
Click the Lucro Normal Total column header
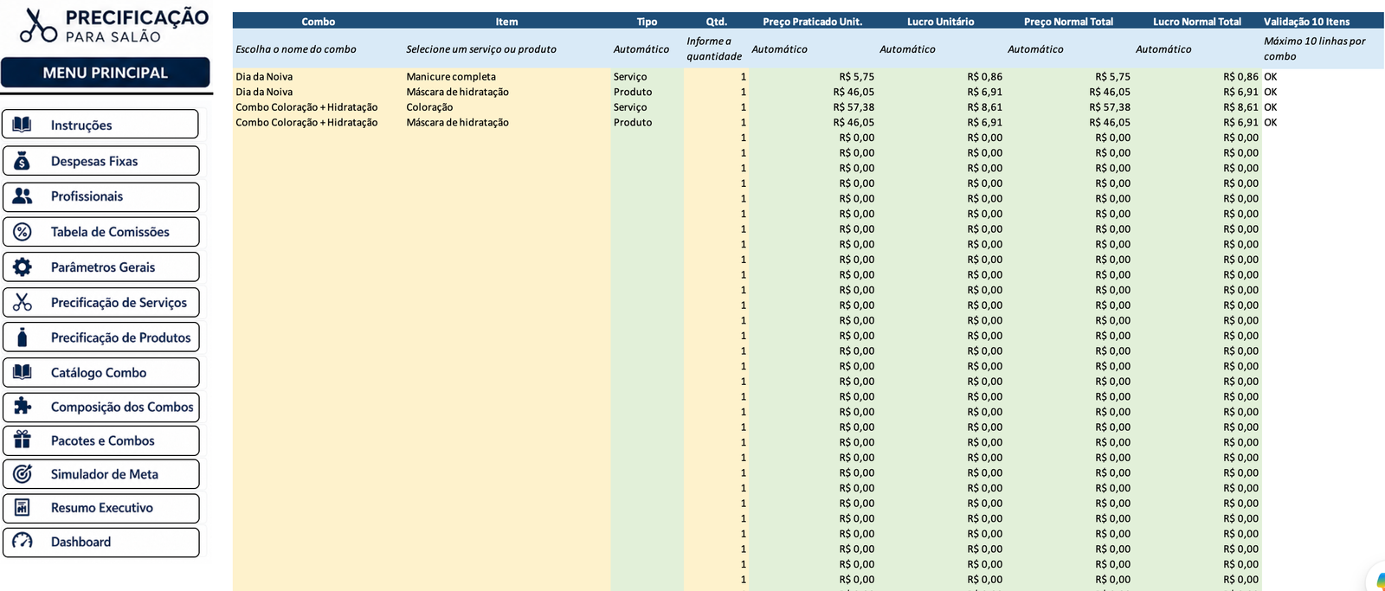pyautogui.click(x=1197, y=22)
